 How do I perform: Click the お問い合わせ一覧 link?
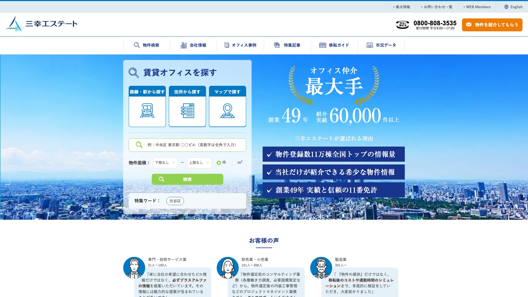[437, 7]
